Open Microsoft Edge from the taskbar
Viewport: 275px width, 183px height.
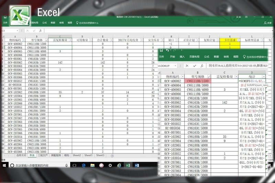(x=83, y=165)
